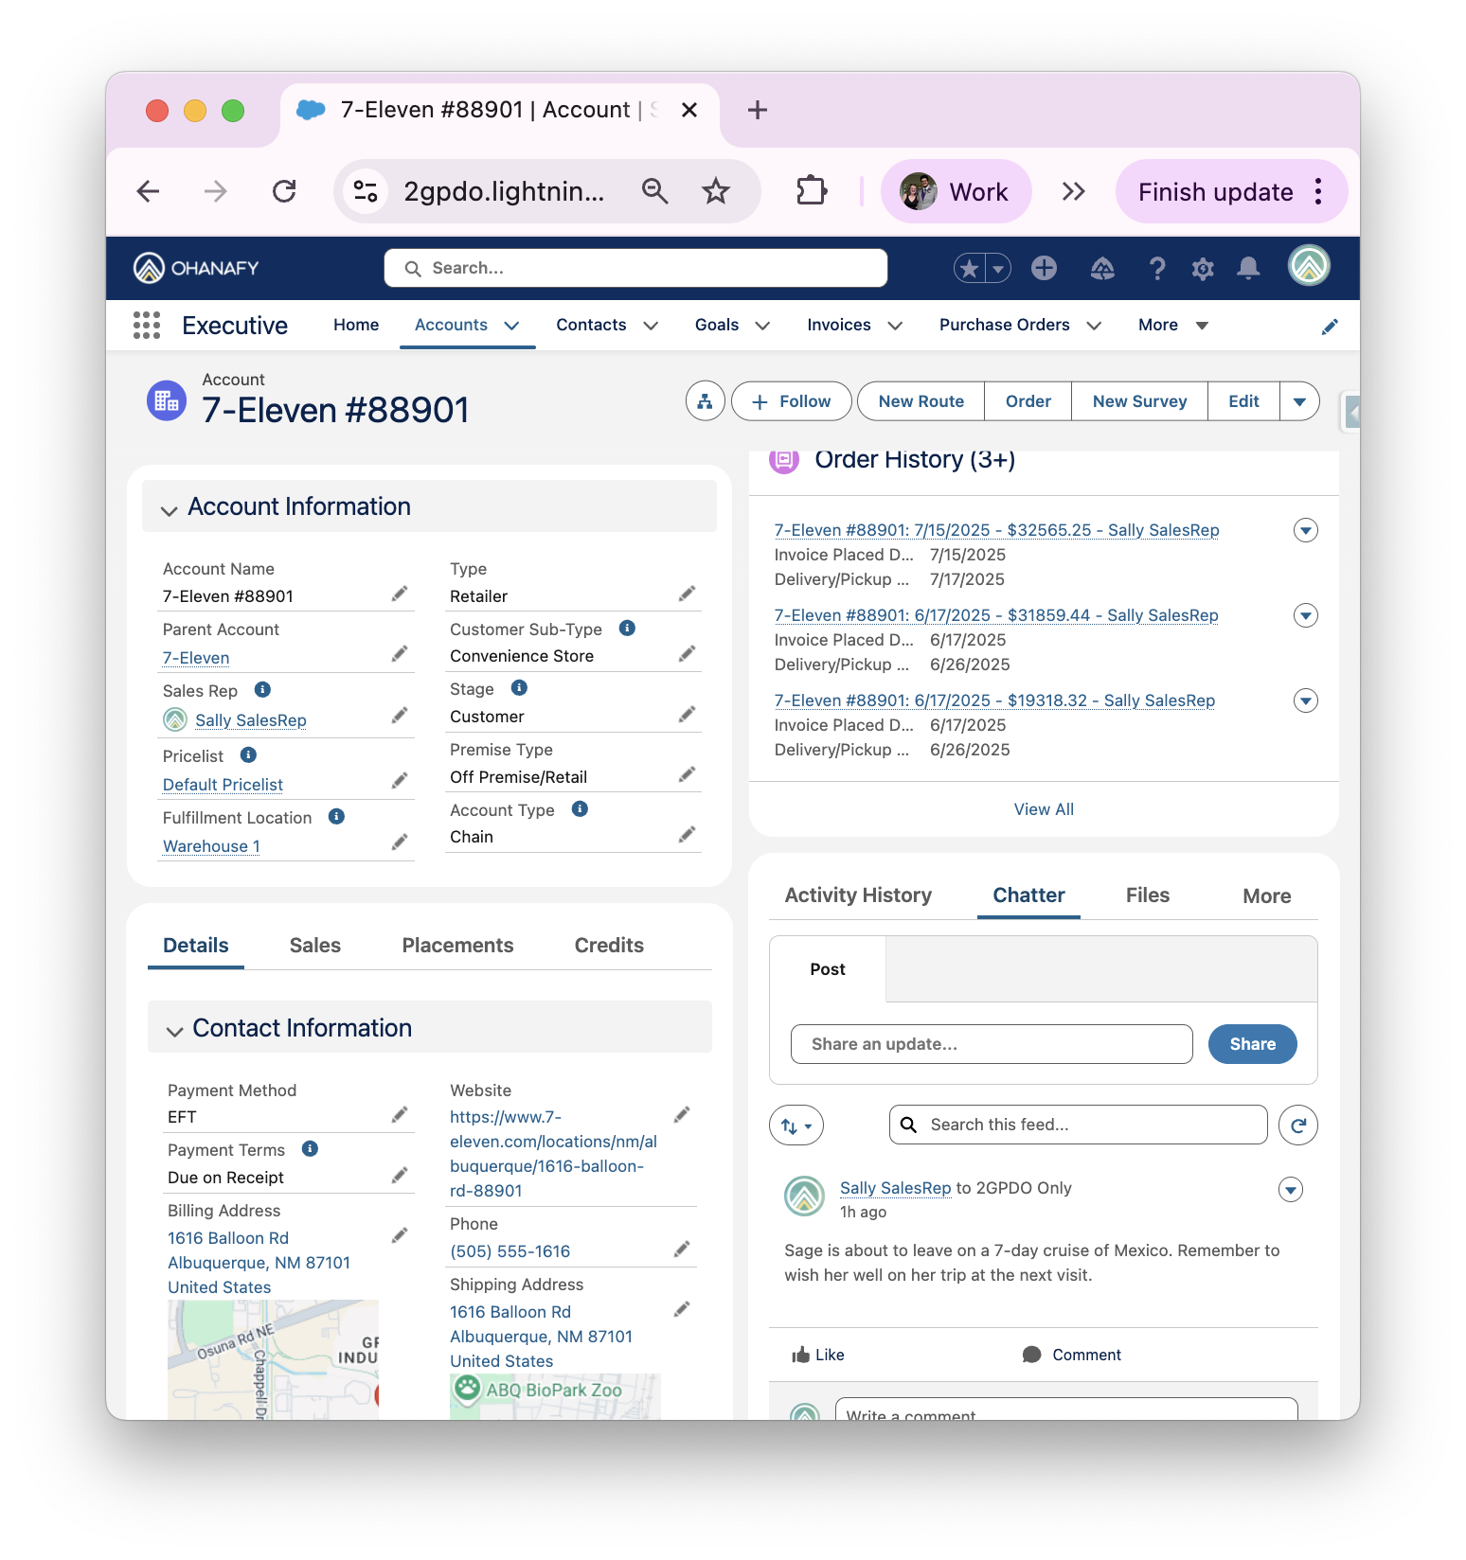Open the favorites list dropdown arrow
This screenshot has height=1560, width=1466.
coord(998,269)
